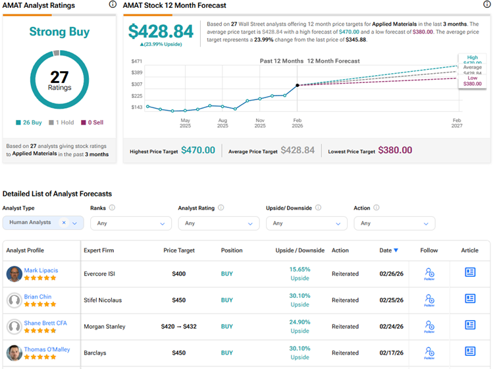Open article for Shane Brett rating
The width and height of the screenshot is (495, 369).
click(x=470, y=325)
